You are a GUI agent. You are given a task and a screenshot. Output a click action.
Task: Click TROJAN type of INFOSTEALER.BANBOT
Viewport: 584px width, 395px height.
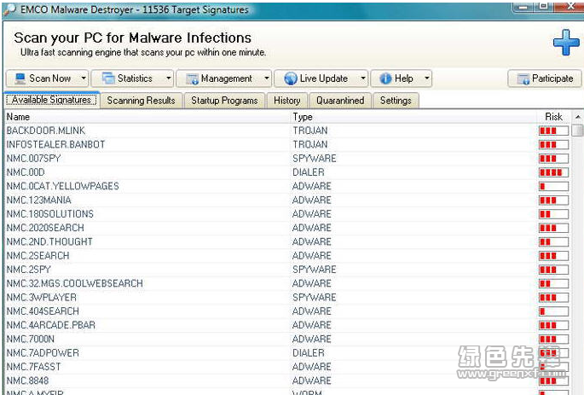[309, 144]
